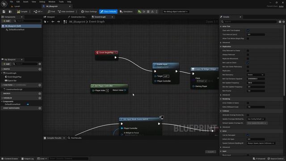Screen dimensions: 286x161
Task: Click the graph Forward navigation arrow
Action: tap(59, 22)
